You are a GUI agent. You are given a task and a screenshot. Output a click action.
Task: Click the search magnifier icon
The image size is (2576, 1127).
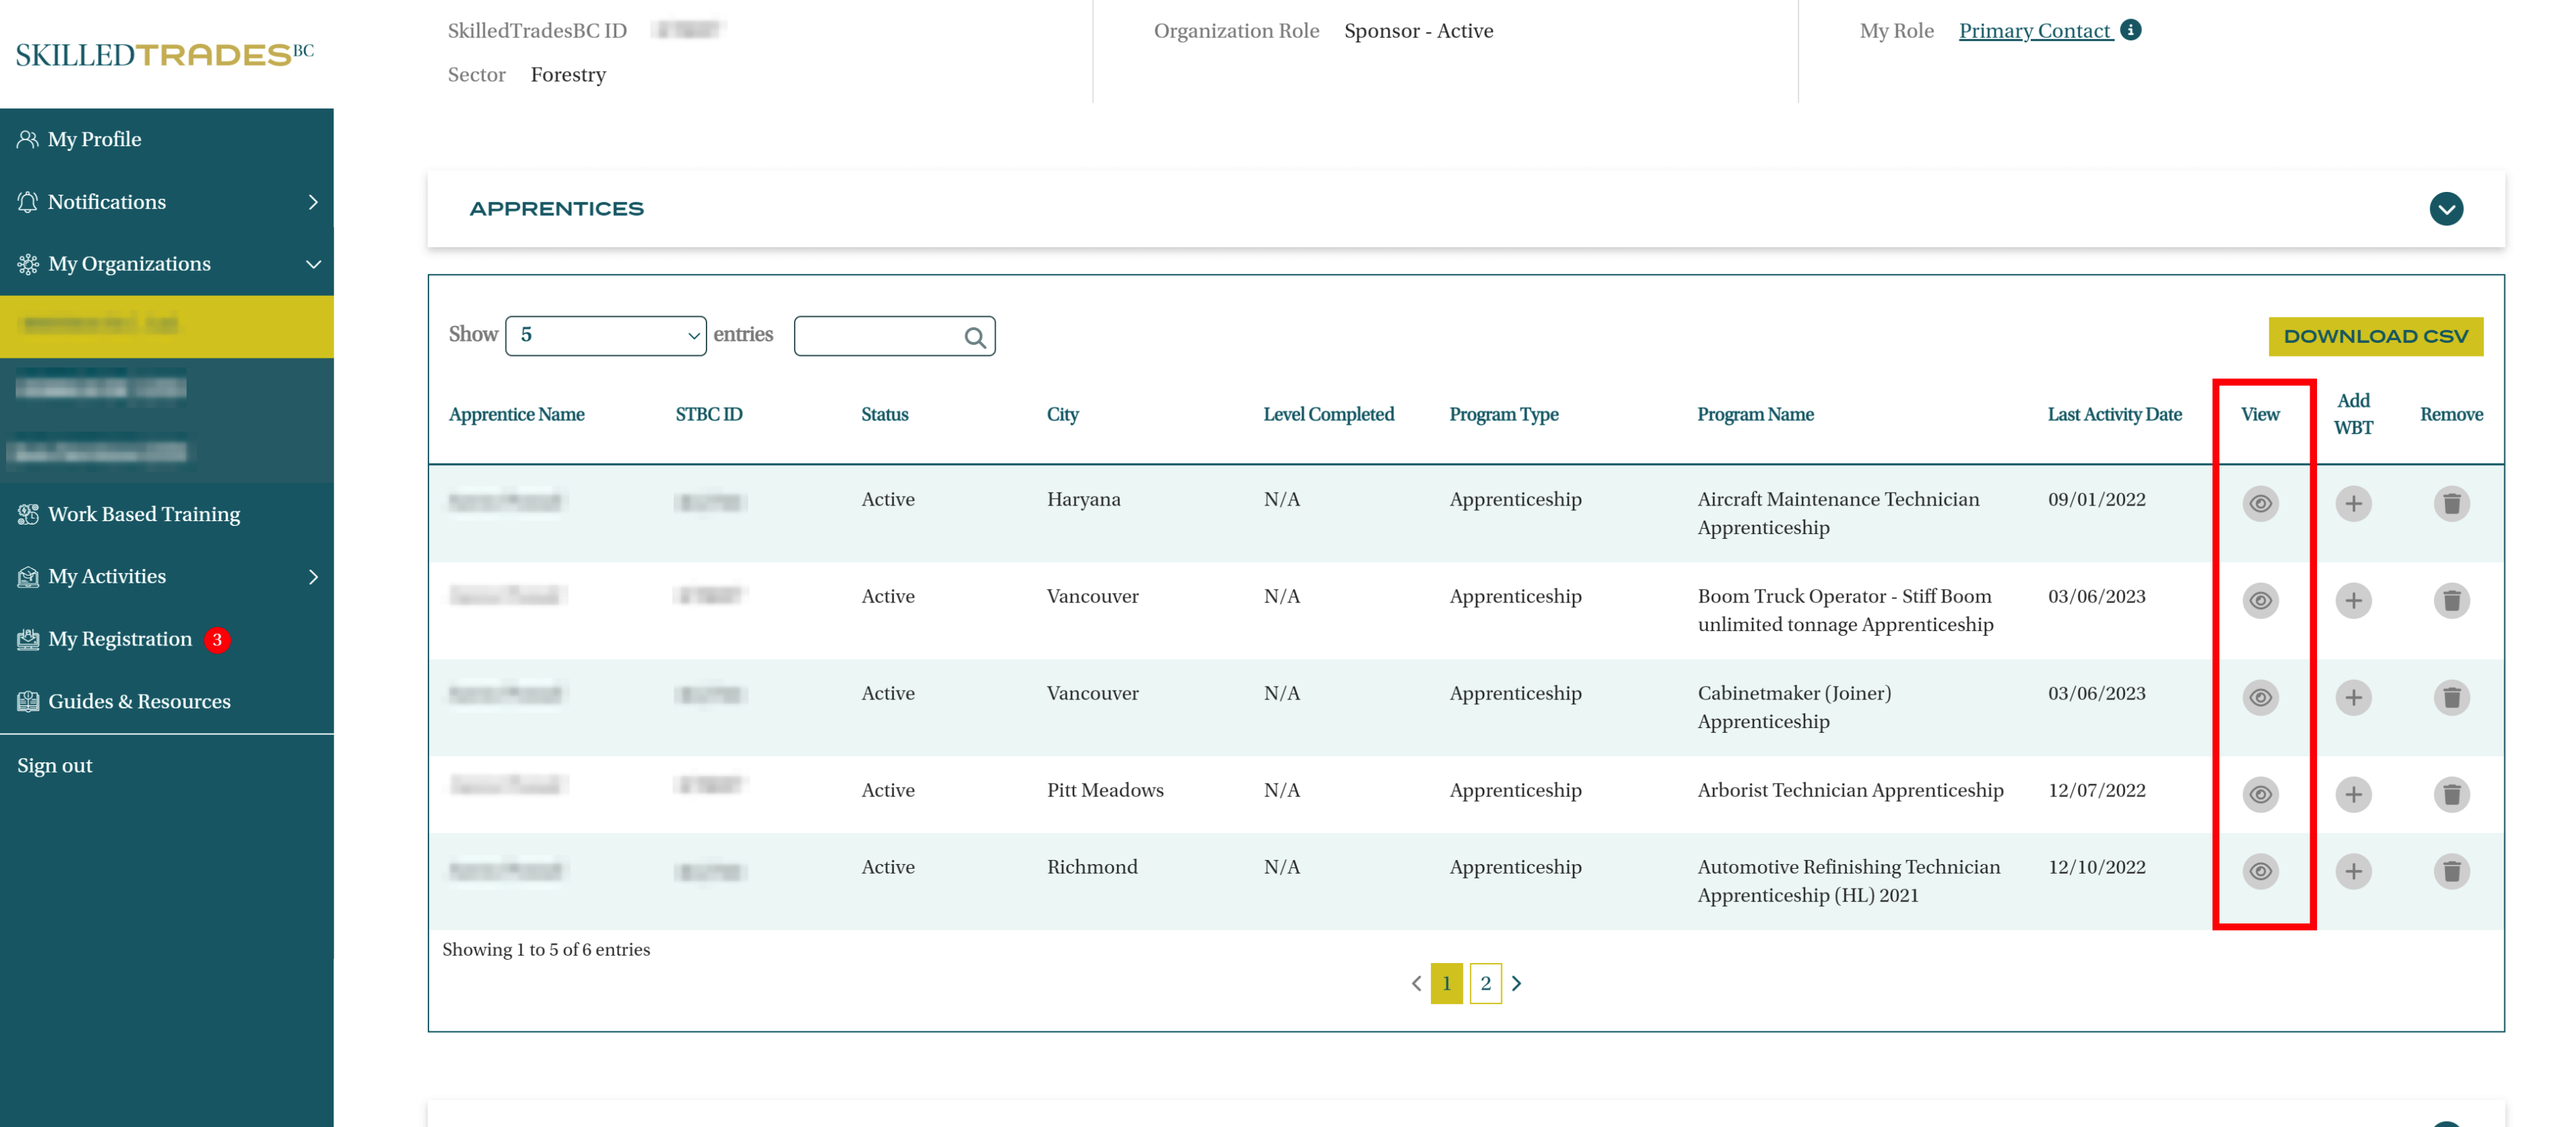(975, 338)
